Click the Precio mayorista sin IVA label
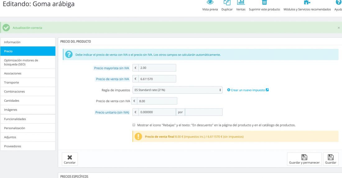This screenshot has width=342, height=178. tap(111, 68)
